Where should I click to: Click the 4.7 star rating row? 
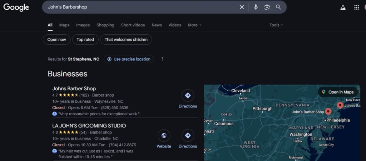tap(70, 95)
